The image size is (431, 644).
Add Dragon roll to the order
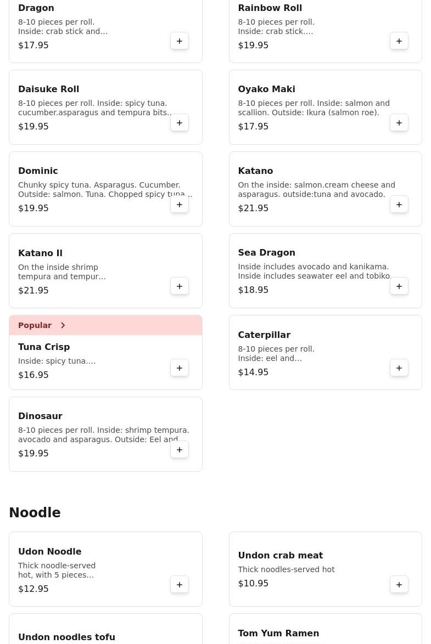pyautogui.click(x=180, y=41)
